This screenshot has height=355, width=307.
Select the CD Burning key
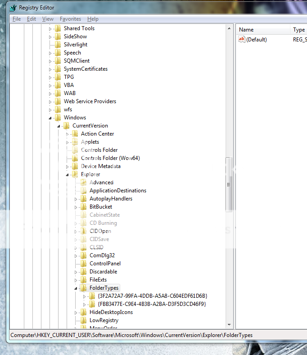[x=103, y=223]
